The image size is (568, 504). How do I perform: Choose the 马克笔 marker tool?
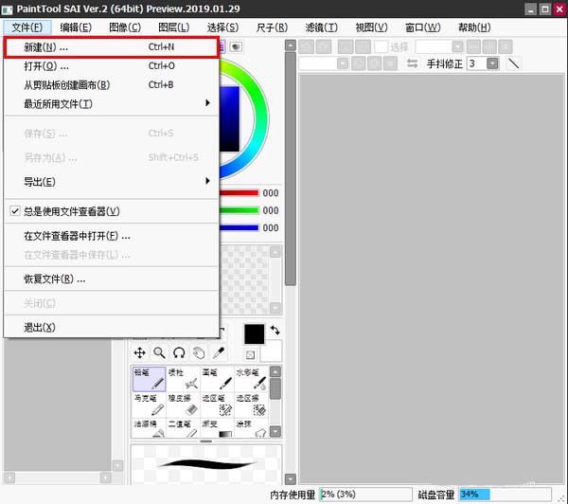(150, 405)
